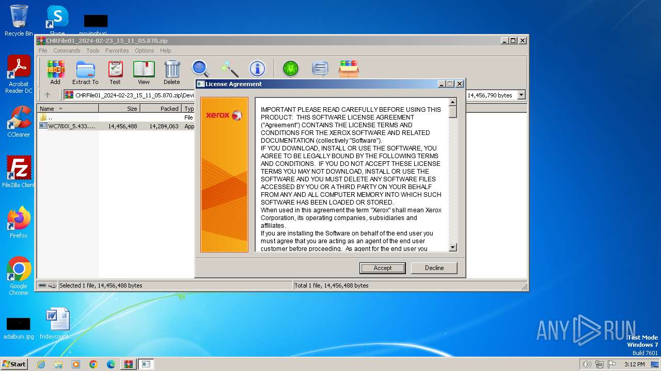Click the Find magnifier icon in WinRAR toolbar
661x371 pixels.
click(x=200, y=69)
